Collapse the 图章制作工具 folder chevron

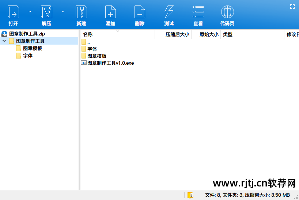coord(4,41)
